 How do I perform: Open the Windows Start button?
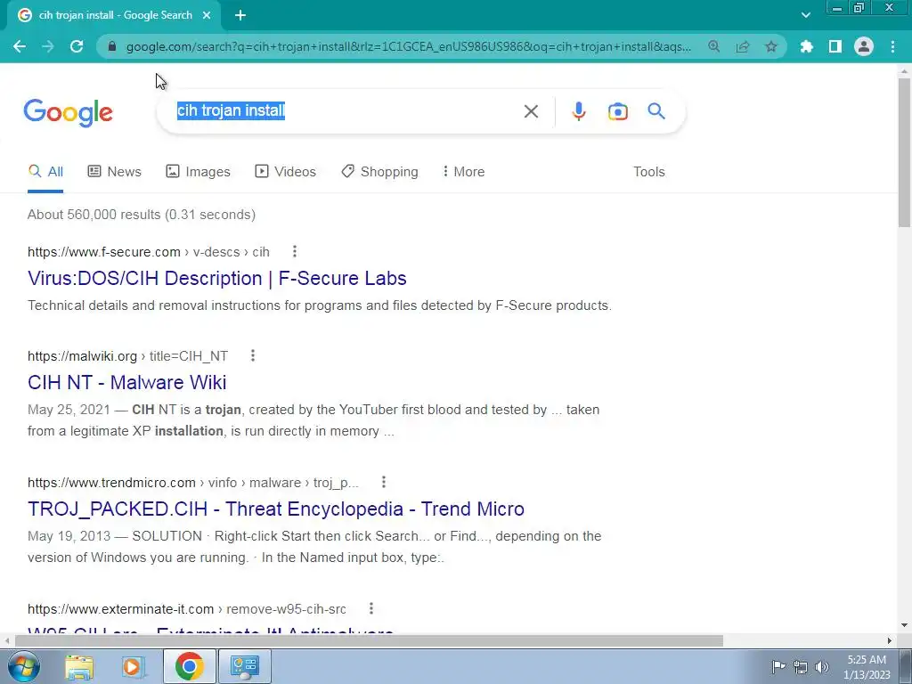(x=23, y=666)
